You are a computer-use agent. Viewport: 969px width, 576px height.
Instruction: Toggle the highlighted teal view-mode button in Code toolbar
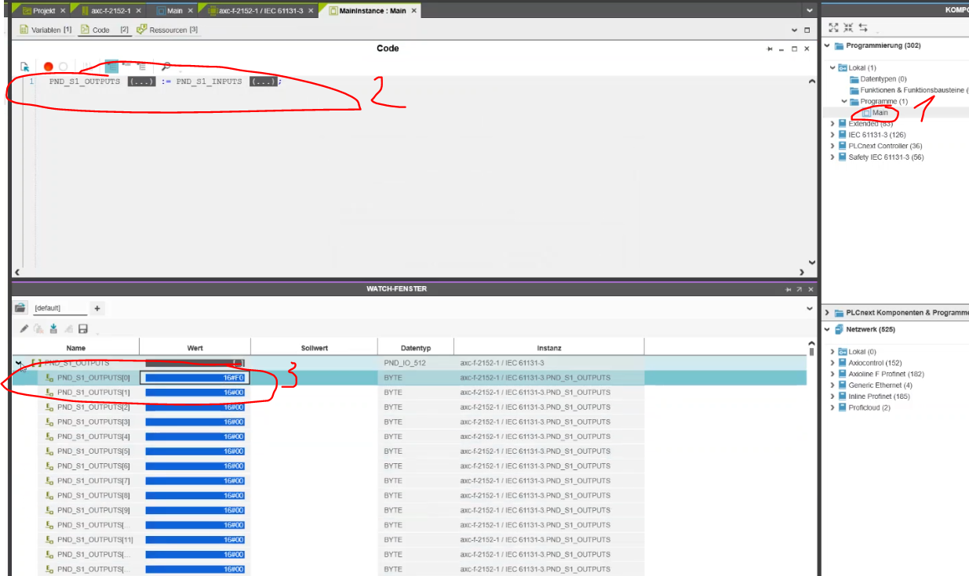[x=111, y=67]
